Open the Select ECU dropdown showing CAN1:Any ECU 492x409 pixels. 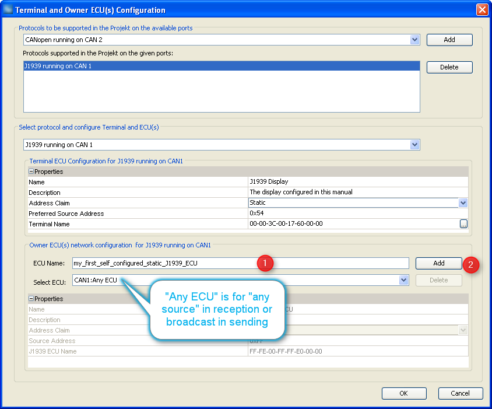coord(403,279)
